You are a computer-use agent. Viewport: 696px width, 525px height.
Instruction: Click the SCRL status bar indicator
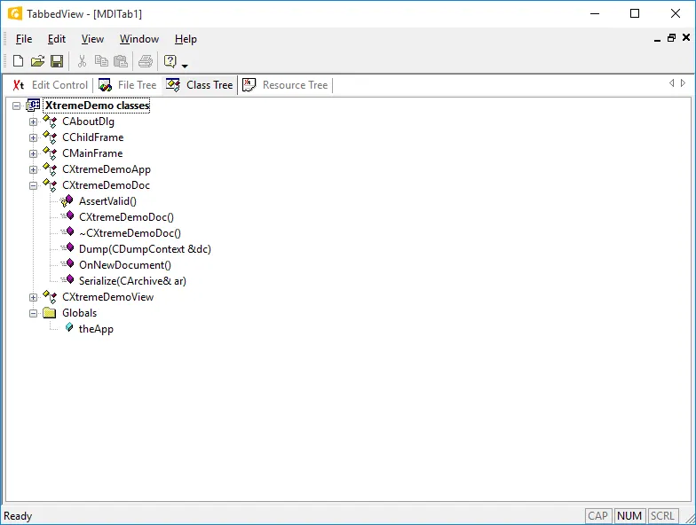662,516
